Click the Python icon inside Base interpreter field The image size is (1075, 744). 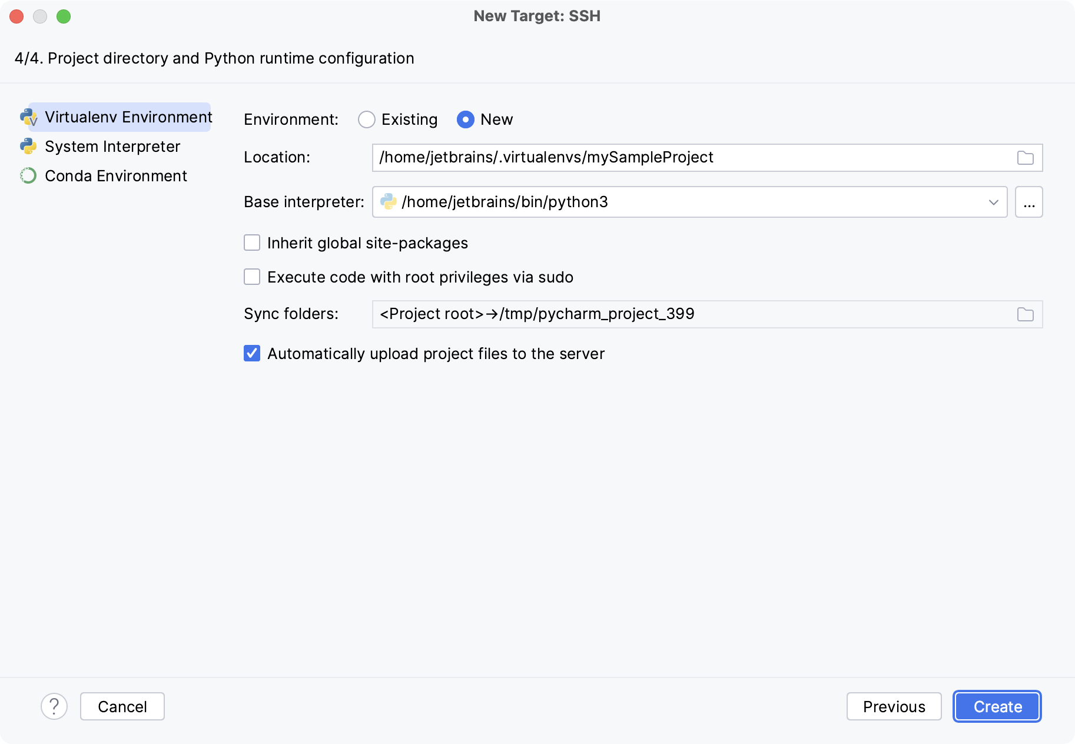point(389,202)
